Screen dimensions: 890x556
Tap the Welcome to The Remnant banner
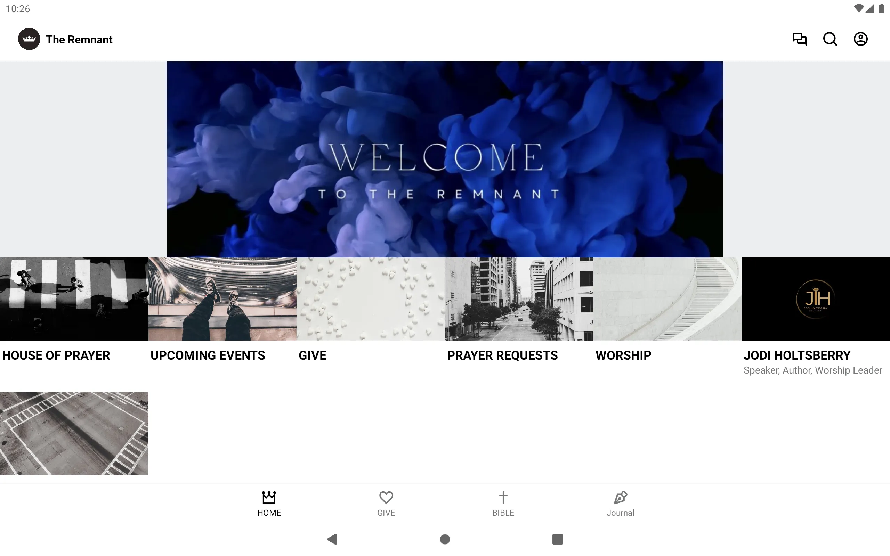[x=445, y=159]
